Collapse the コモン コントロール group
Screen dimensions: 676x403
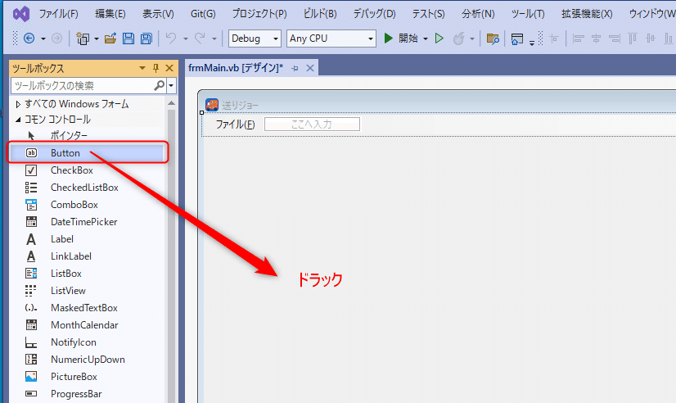pos(18,120)
